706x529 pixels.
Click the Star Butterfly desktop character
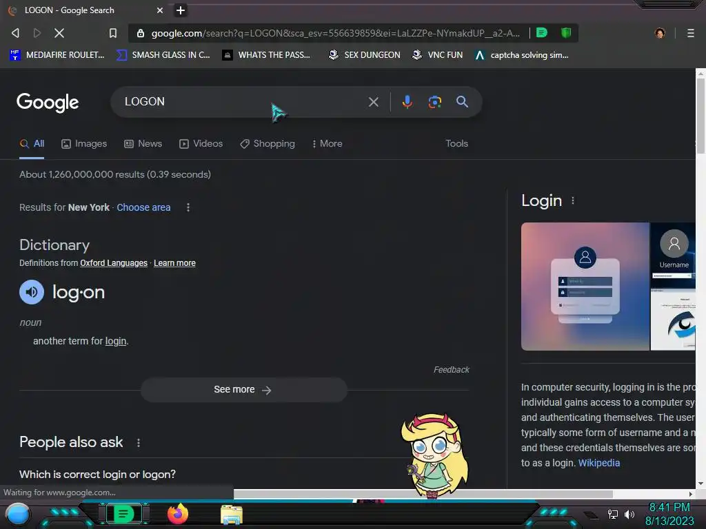[434, 455]
